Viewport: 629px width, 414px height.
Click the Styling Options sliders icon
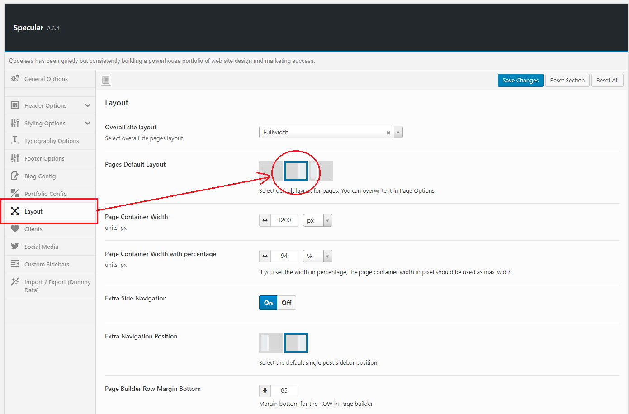tap(15, 123)
